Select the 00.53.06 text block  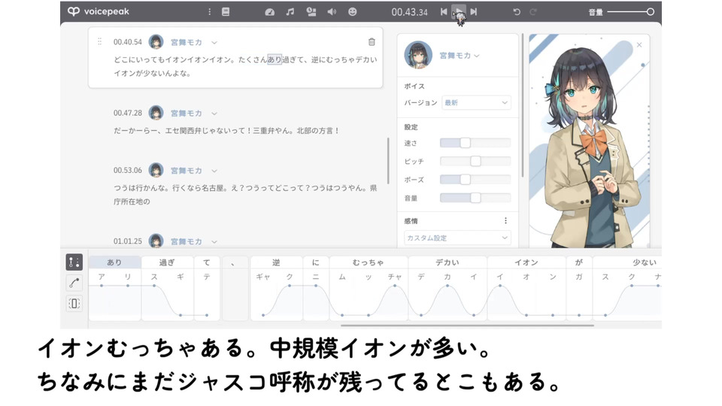point(245,195)
